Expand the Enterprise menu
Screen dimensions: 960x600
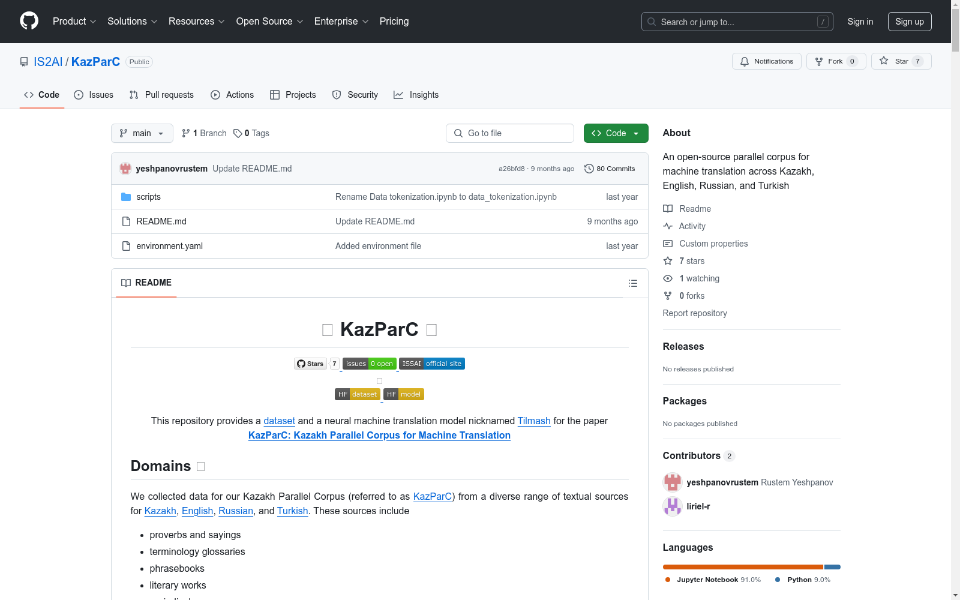341,22
